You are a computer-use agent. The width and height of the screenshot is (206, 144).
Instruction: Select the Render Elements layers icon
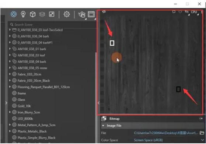coord(42,14)
